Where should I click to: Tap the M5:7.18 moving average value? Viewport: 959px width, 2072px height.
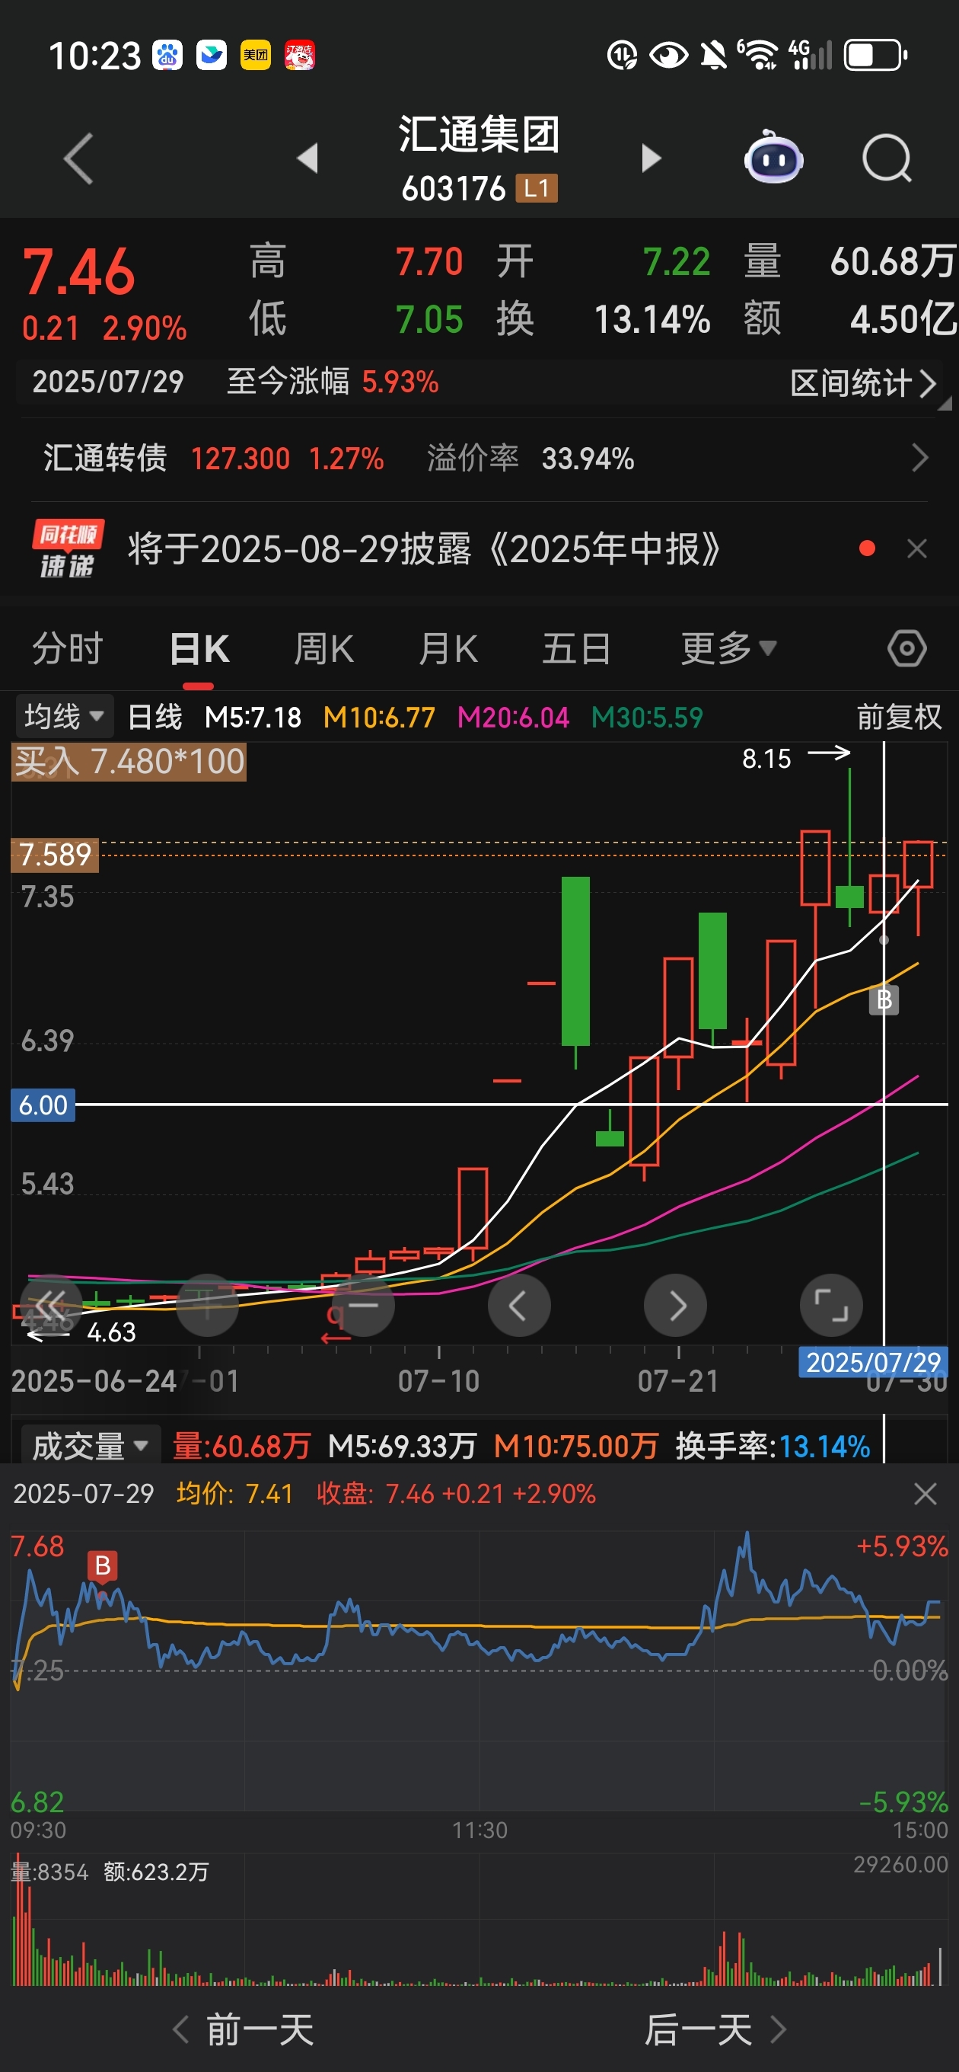coord(253,717)
